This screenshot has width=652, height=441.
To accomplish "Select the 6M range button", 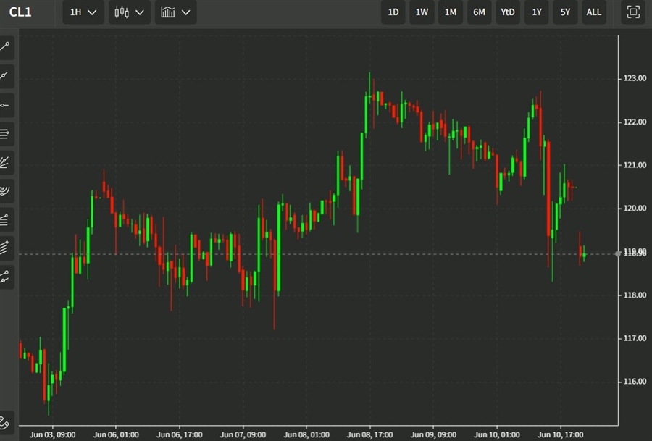I will point(479,12).
